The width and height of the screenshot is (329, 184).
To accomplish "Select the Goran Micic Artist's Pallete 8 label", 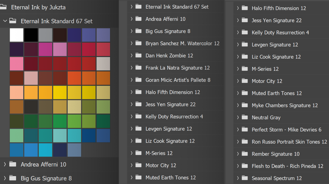I will point(178,80).
